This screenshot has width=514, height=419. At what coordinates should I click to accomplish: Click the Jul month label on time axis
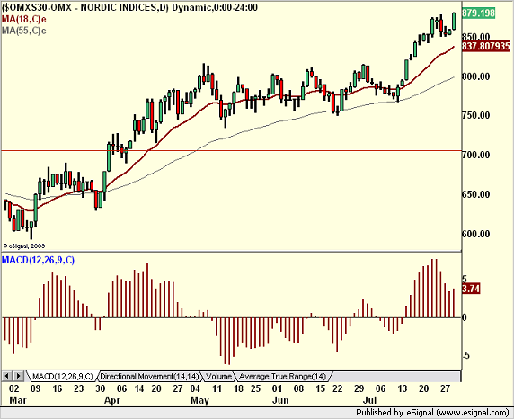369,400
